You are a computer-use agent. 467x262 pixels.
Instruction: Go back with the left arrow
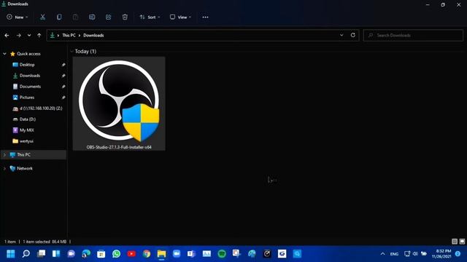[7, 36]
